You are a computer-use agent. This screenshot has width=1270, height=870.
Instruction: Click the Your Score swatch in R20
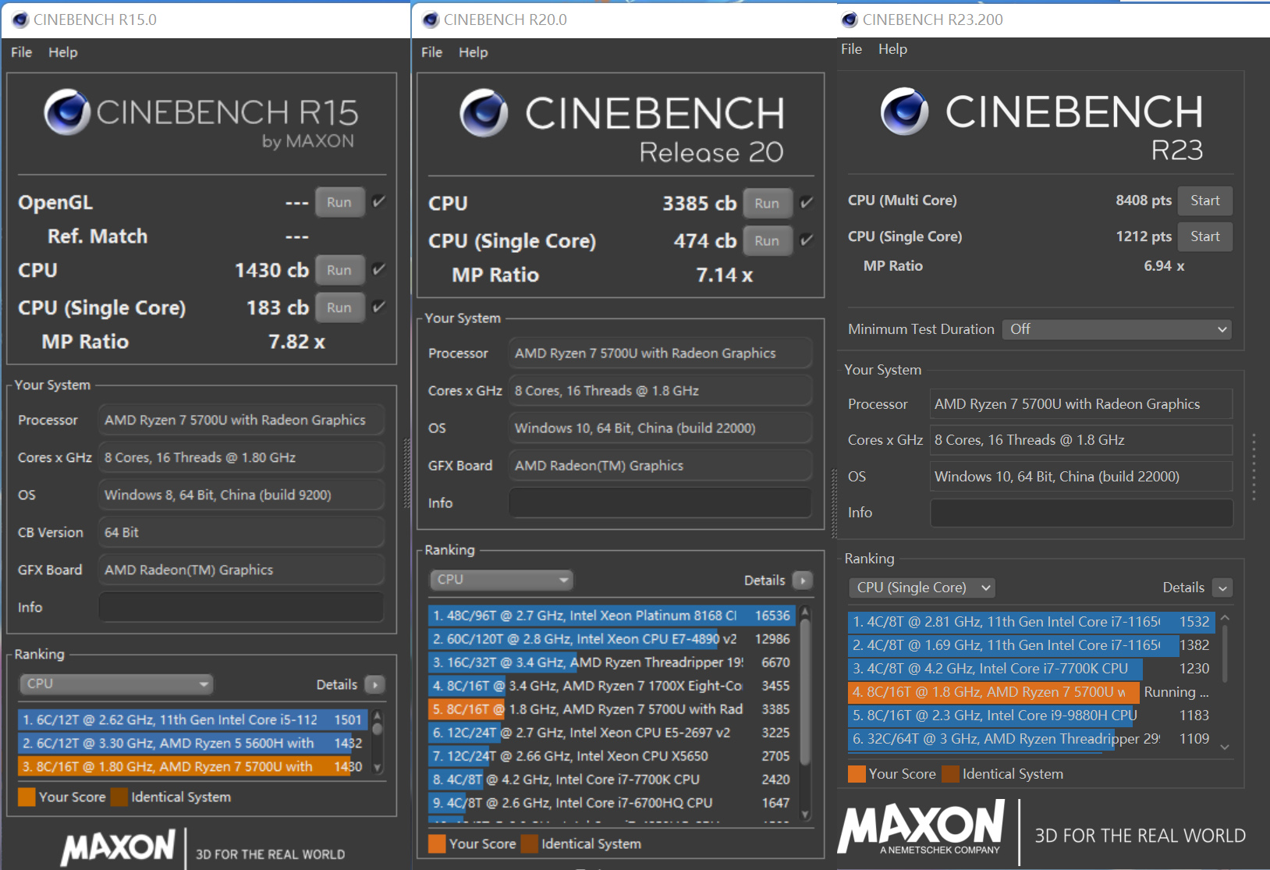[437, 843]
